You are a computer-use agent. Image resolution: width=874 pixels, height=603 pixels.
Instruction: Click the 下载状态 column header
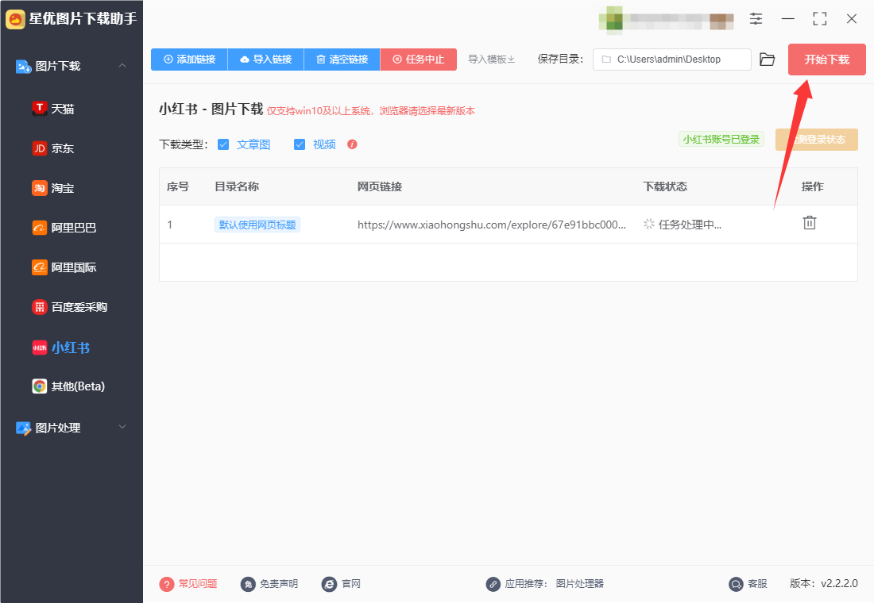[x=664, y=186]
